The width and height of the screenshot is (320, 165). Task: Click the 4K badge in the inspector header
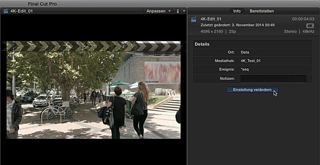tap(310, 26)
